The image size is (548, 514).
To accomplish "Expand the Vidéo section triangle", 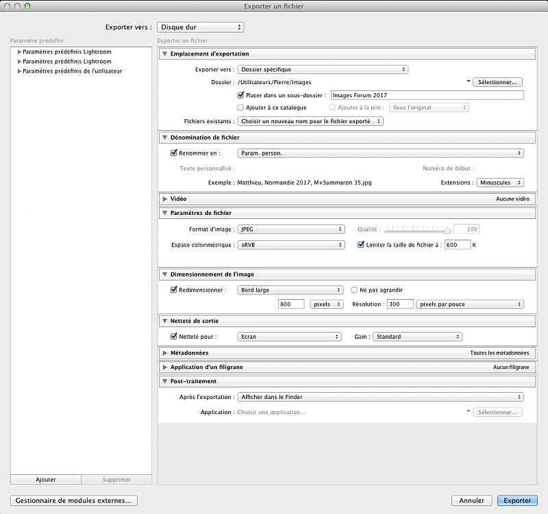I will pos(165,198).
